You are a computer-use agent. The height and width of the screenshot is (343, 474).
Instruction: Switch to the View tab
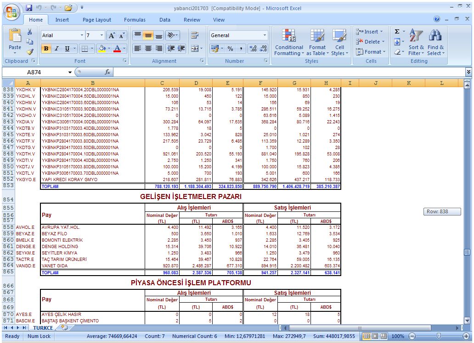coord(219,20)
